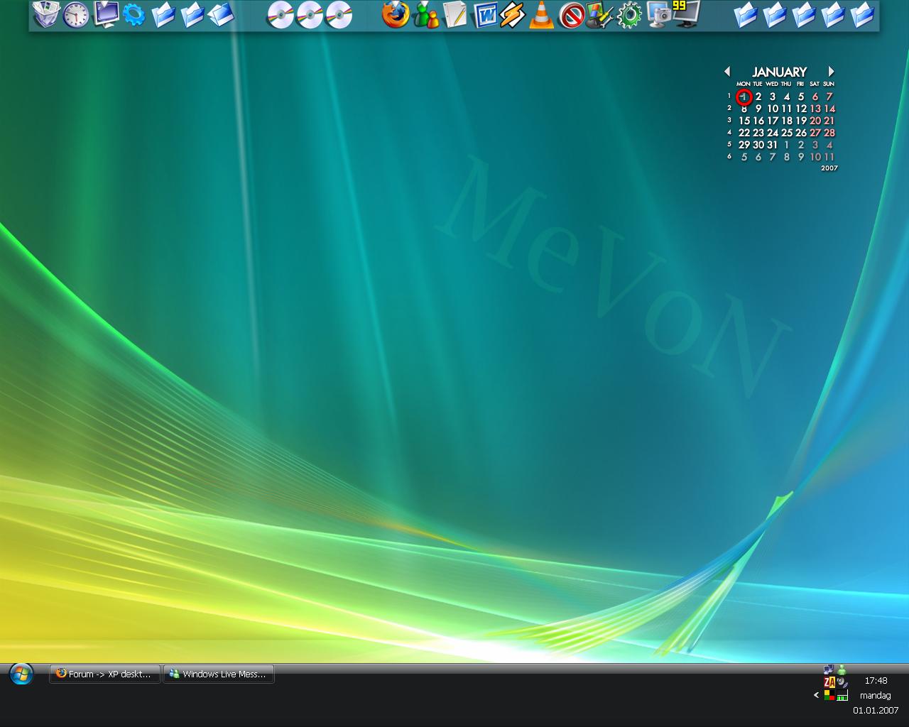Select date 28 on the calendar

point(829,133)
